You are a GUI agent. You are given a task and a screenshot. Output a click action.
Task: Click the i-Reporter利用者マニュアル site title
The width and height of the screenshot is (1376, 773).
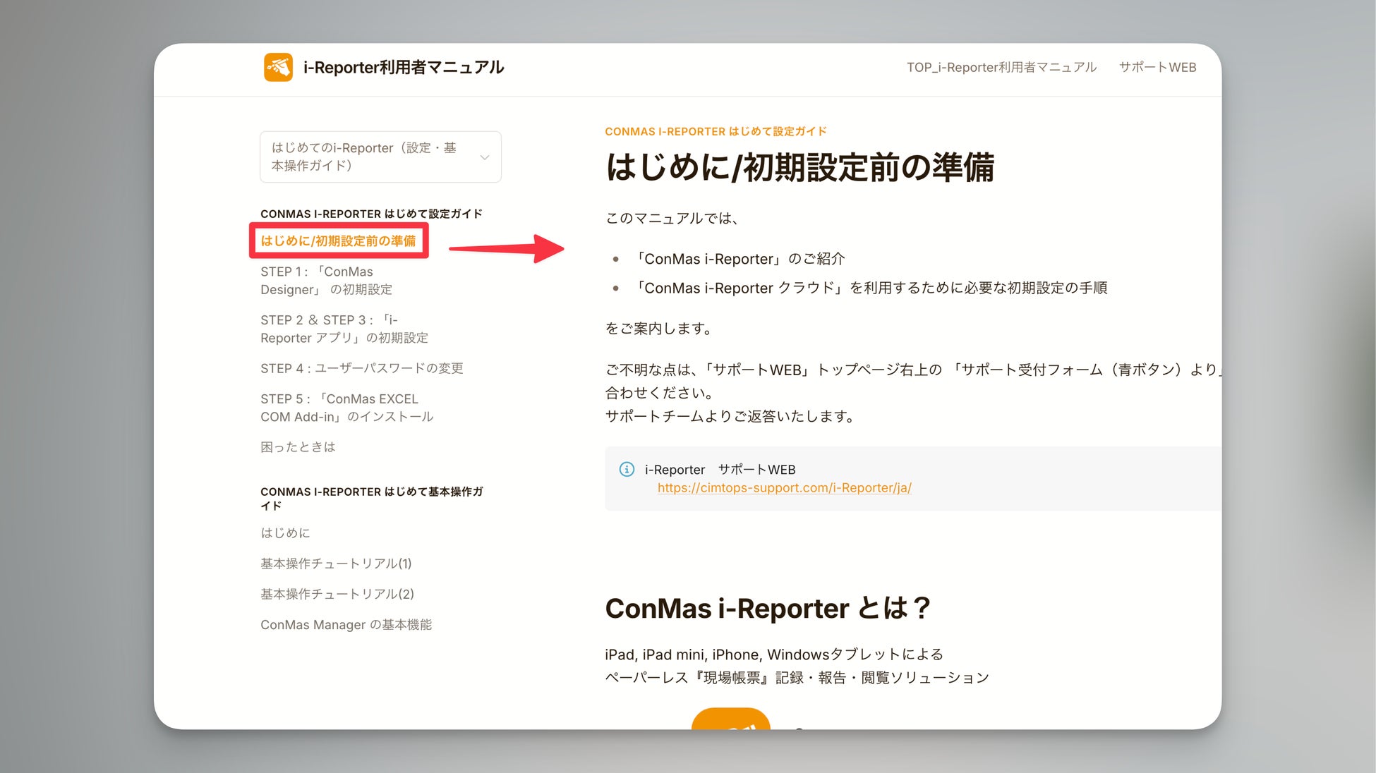click(x=403, y=67)
